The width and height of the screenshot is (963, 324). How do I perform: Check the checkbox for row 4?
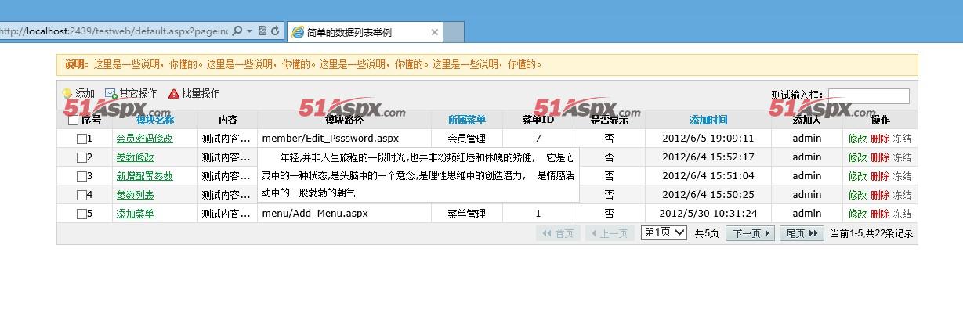[x=81, y=195]
